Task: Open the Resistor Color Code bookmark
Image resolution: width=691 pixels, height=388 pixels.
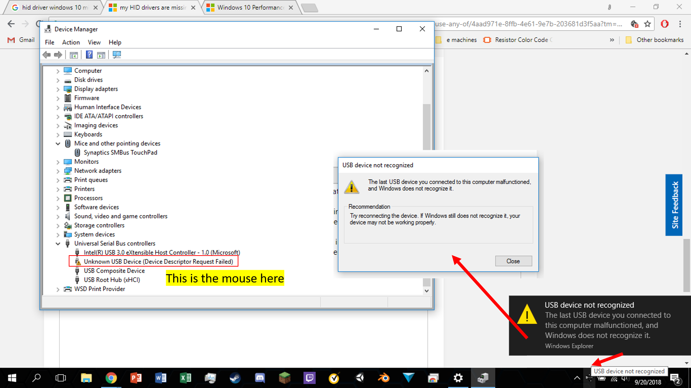Action: pyautogui.click(x=518, y=40)
